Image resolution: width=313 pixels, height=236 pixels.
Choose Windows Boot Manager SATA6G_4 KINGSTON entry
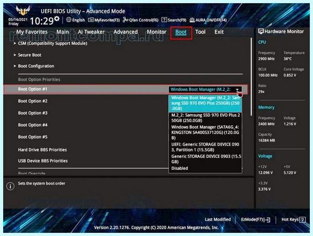206,132
